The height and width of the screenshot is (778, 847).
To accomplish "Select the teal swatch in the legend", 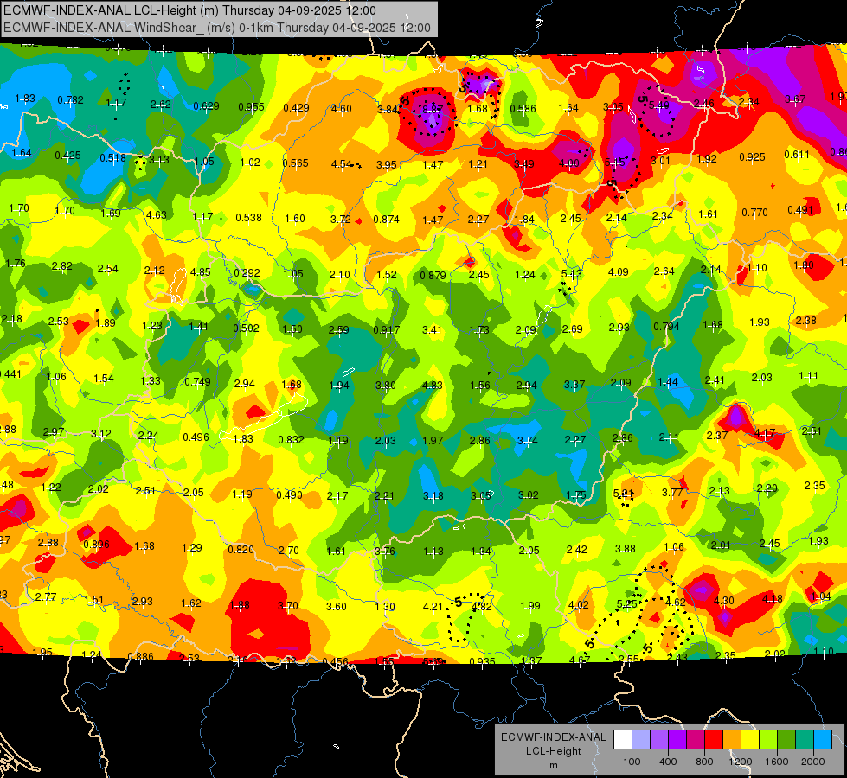I will (805, 740).
